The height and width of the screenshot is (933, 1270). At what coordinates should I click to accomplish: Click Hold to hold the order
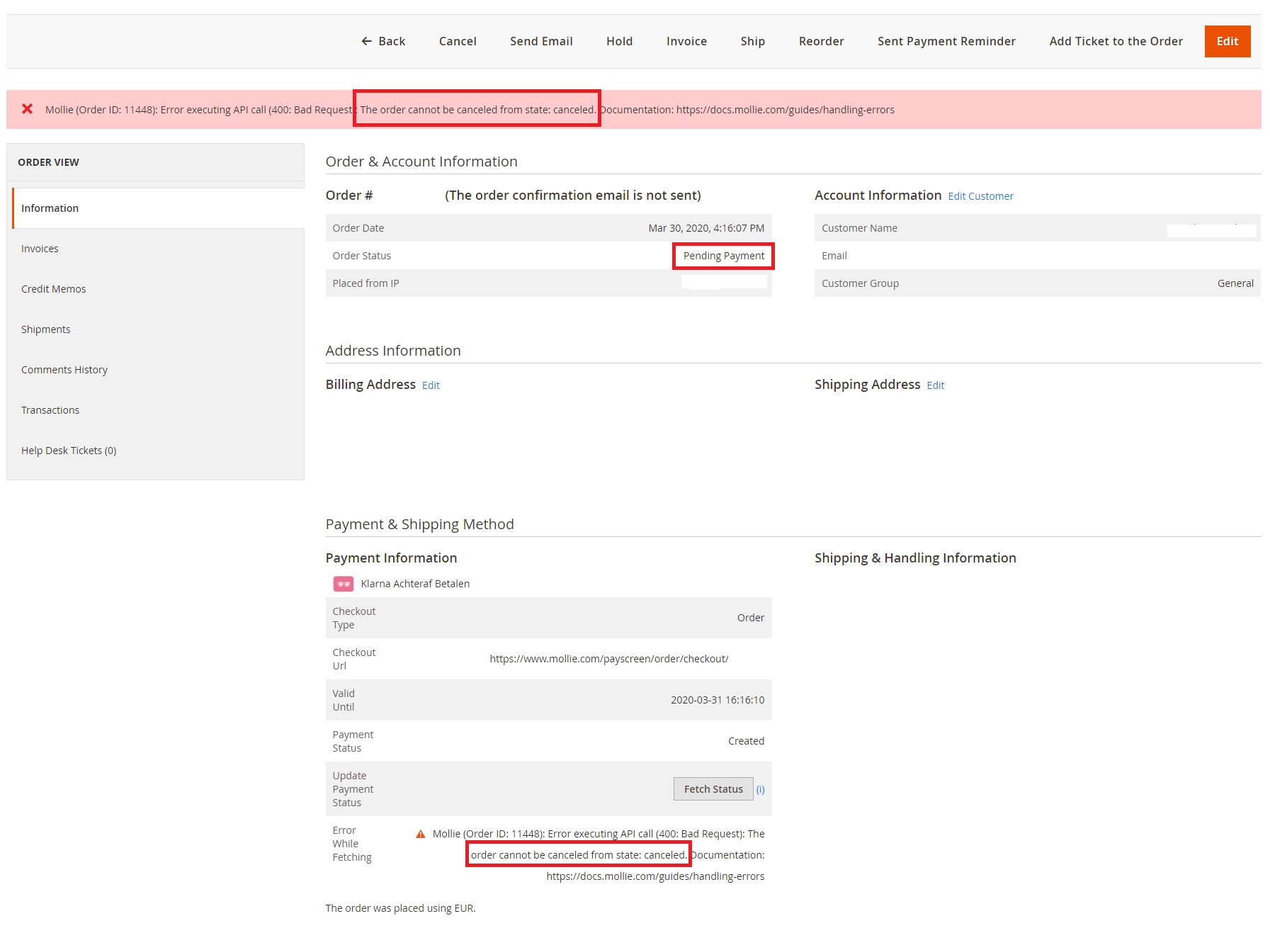pos(619,41)
